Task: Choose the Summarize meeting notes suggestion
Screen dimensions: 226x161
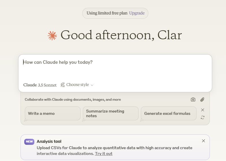Action: coord(111,113)
